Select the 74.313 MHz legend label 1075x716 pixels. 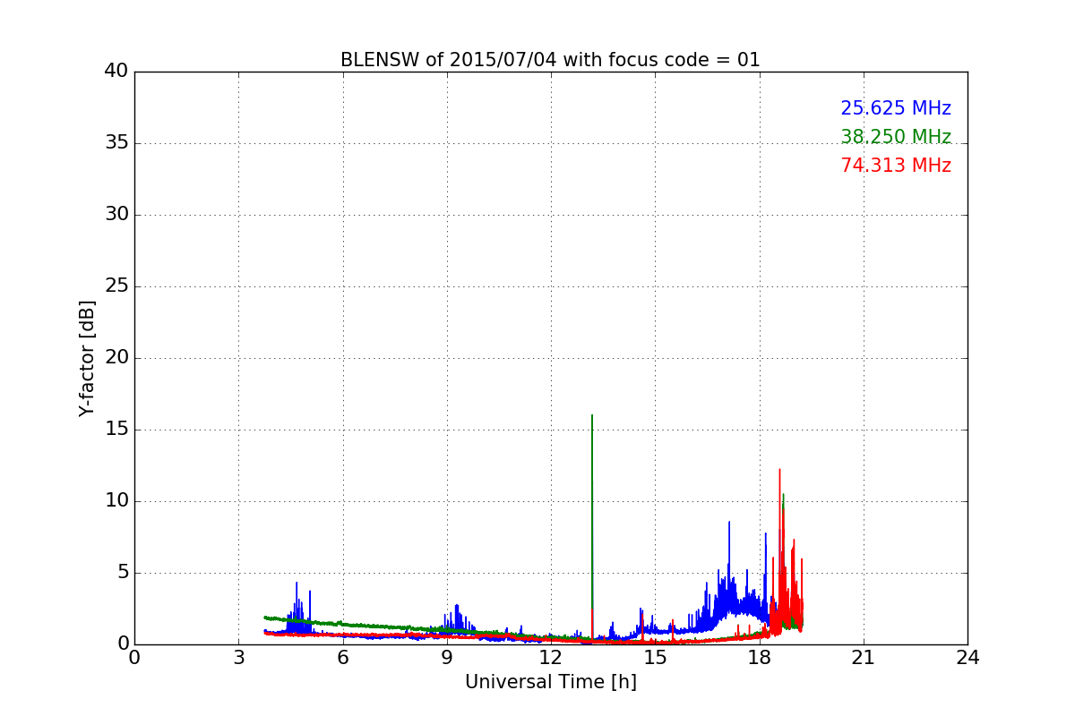point(896,166)
